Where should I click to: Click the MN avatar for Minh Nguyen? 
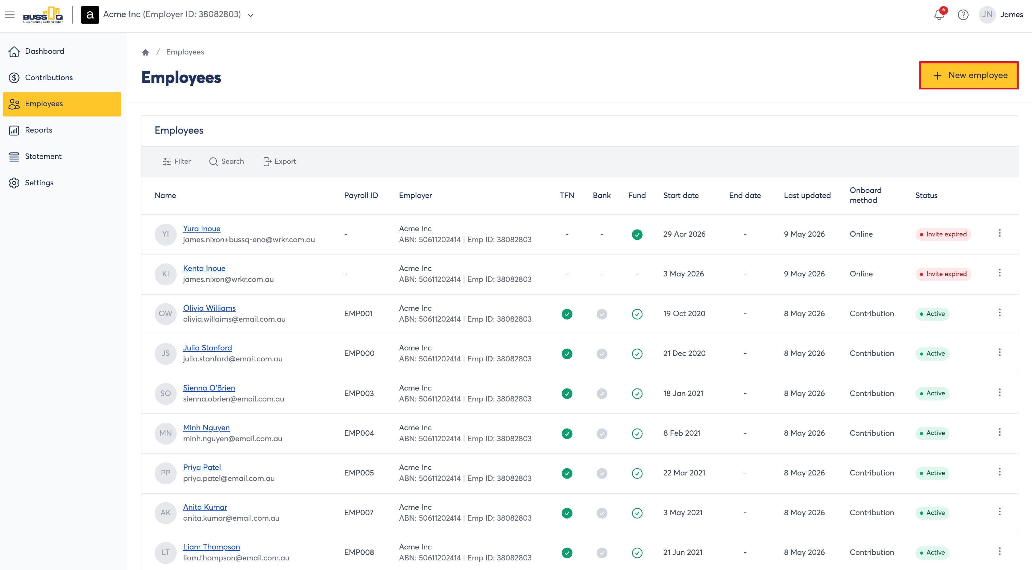pyautogui.click(x=165, y=433)
